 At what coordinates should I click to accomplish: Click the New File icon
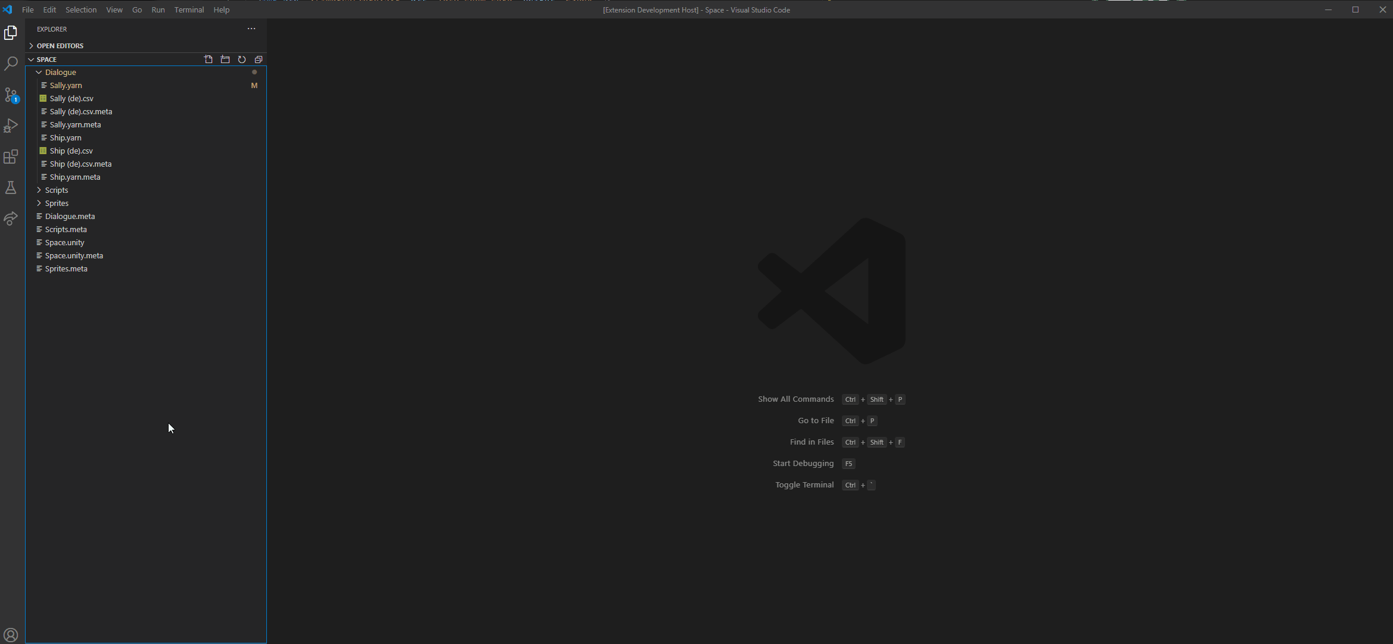point(209,60)
